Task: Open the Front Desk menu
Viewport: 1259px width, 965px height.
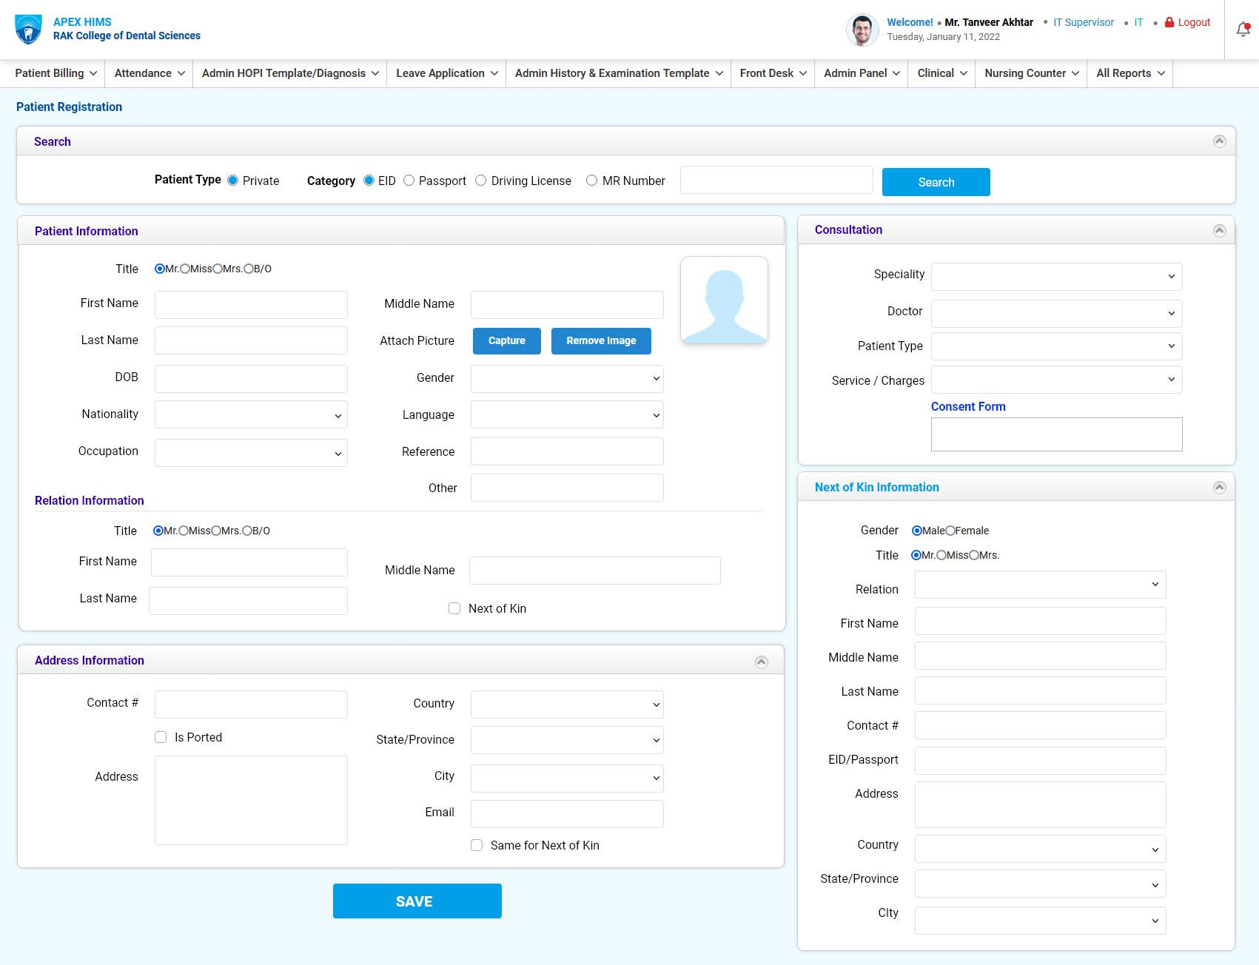Action: coord(773,73)
